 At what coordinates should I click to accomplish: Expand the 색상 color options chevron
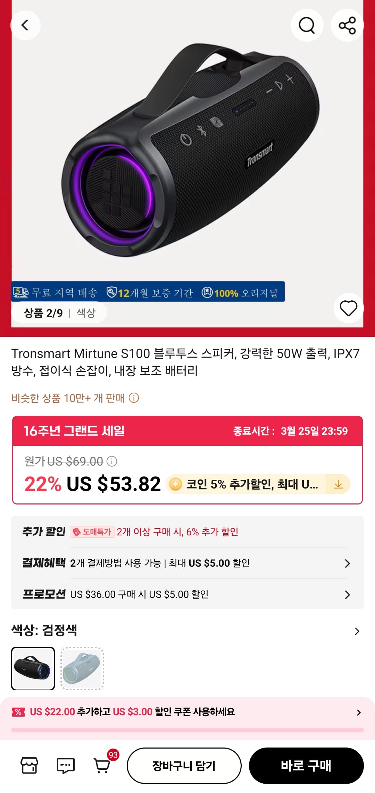click(357, 631)
